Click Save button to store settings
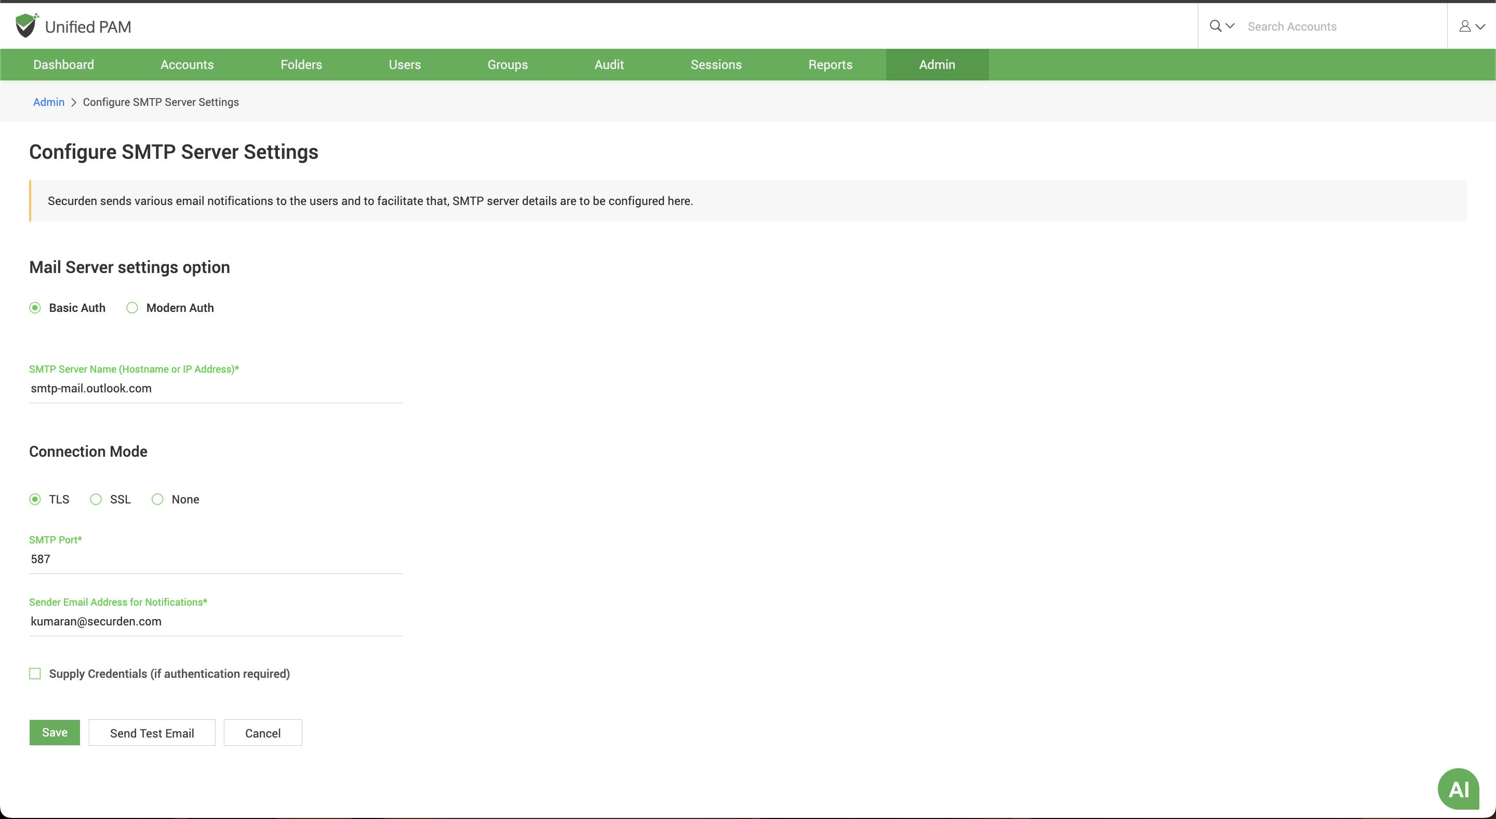The height and width of the screenshot is (819, 1496). pyautogui.click(x=55, y=733)
